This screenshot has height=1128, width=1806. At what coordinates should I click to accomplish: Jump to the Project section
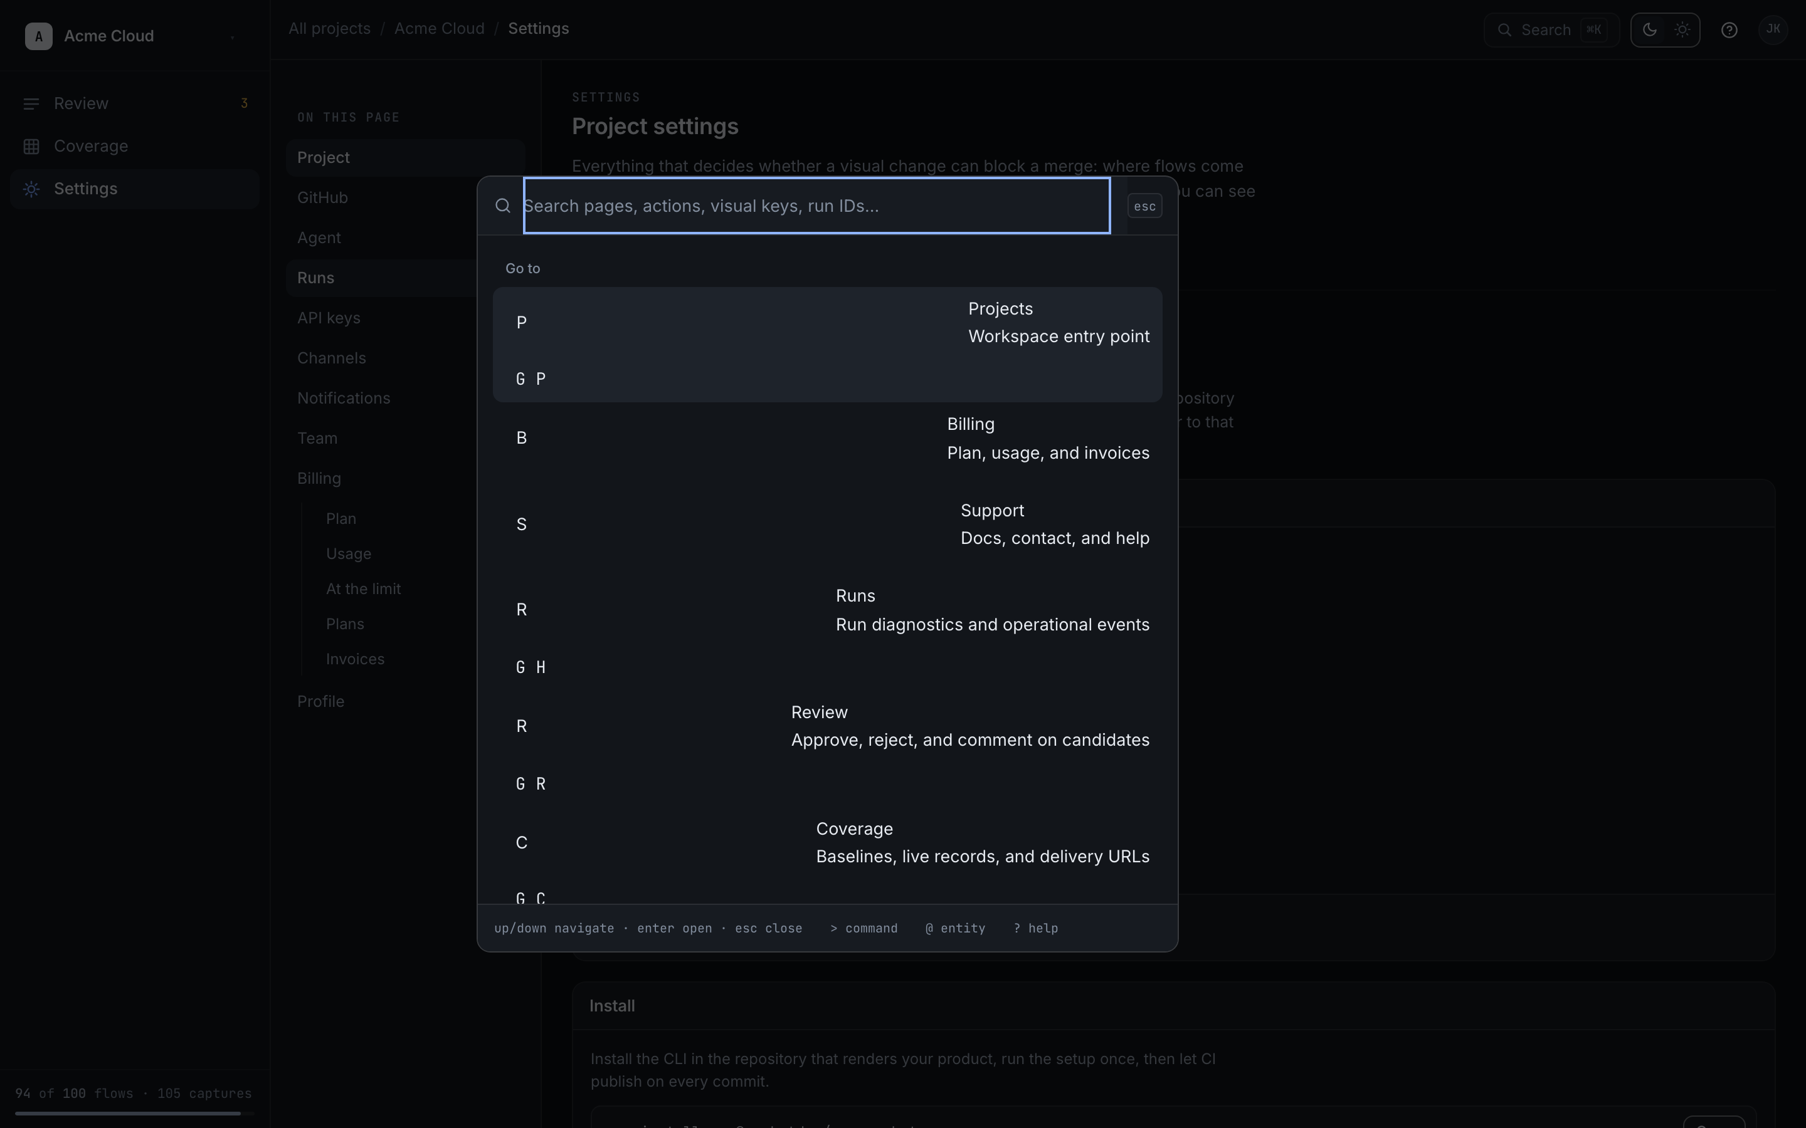click(x=405, y=157)
